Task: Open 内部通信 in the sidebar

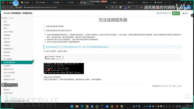Action: click(7, 66)
